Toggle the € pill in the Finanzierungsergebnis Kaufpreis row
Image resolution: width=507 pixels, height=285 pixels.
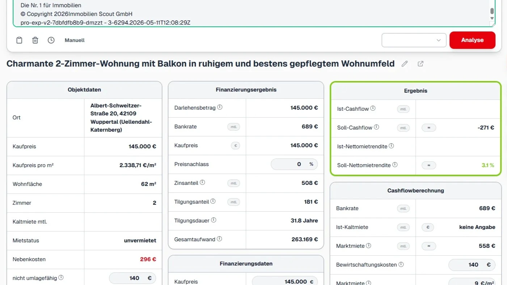point(236,145)
